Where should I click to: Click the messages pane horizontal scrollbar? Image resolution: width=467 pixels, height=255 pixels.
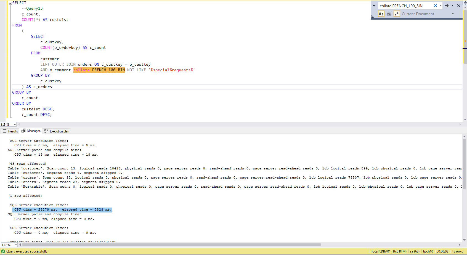pyautogui.click(x=171, y=245)
